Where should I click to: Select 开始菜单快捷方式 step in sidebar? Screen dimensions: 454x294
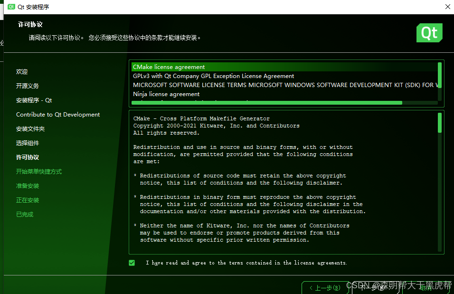[39, 172]
